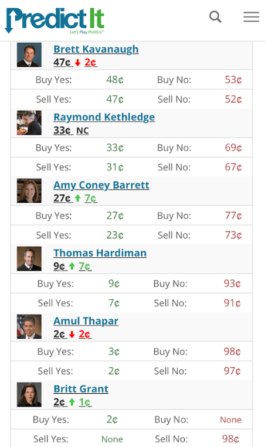Open the Amul Thapar contract link
265x447 pixels.
coord(86,321)
